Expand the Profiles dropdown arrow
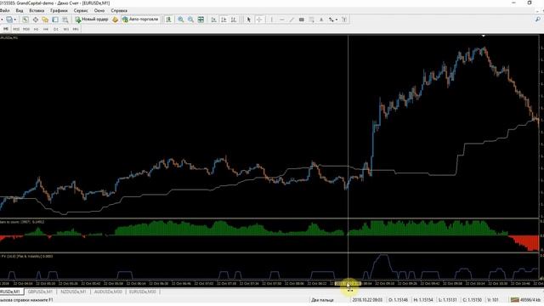 tap(15, 20)
